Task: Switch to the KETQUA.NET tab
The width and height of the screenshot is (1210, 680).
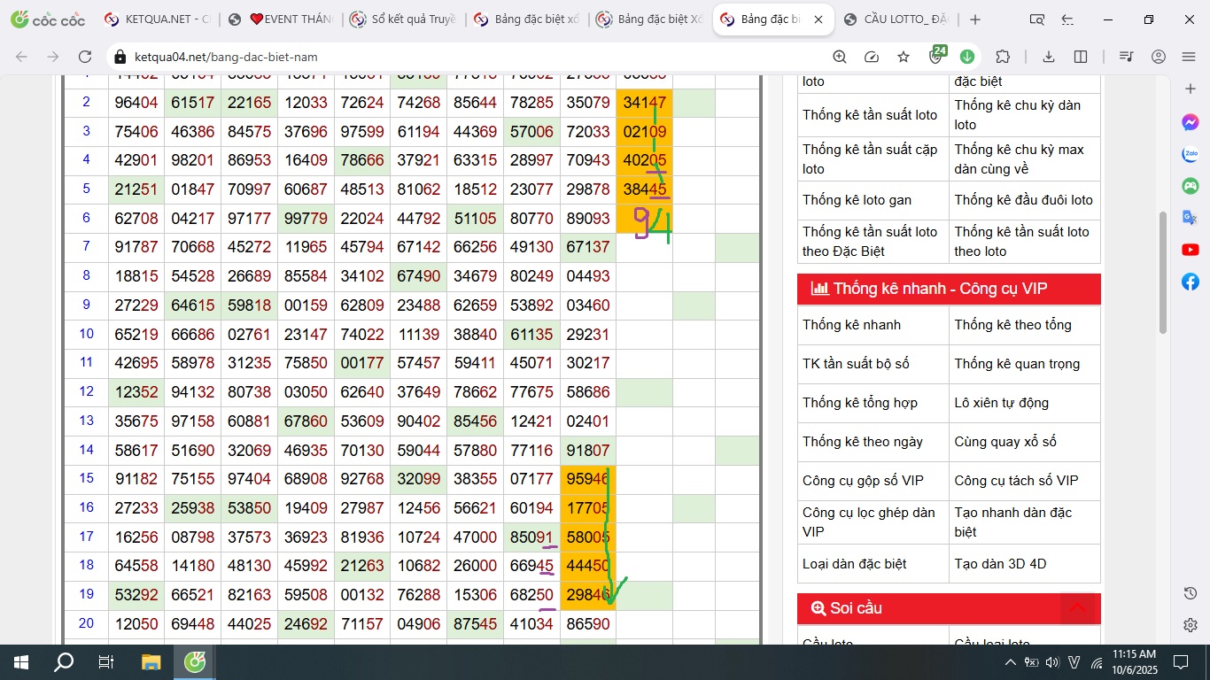Action: pyautogui.click(x=158, y=19)
